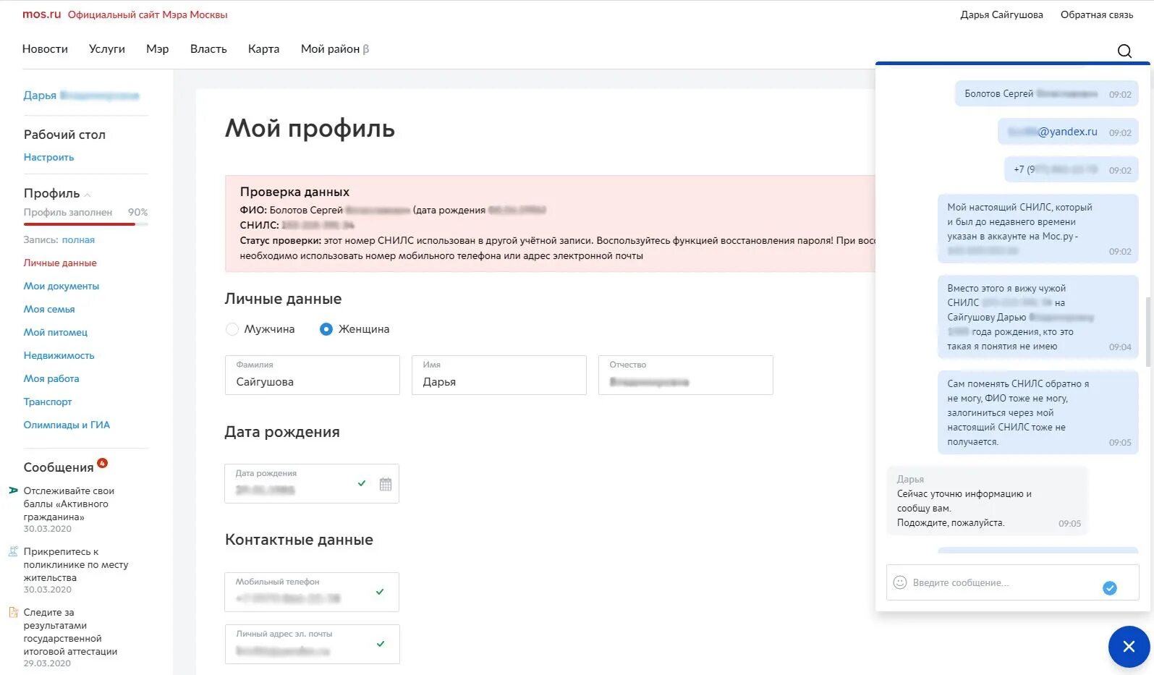Open Моя работа in sidebar
This screenshot has height=675, width=1154.
pyautogui.click(x=51, y=378)
